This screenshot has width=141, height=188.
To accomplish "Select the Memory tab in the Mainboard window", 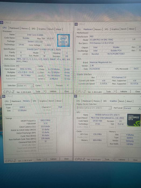I will tap(98, 29).
